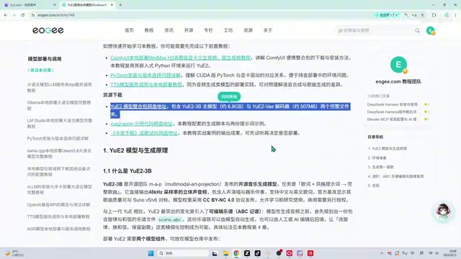The height and width of the screenshot is (259, 461).
Task: Open sidebar item PyTorch安装与版本选择问题详解
Action: 58,138
